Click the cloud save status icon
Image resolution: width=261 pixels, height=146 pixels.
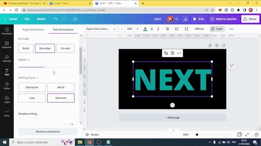[75, 19]
